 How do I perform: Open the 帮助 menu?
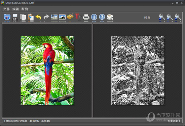tap(25, 9)
